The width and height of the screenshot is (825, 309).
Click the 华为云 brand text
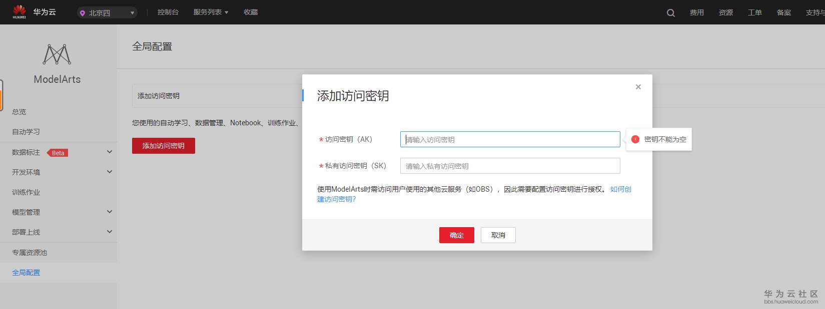coord(45,12)
